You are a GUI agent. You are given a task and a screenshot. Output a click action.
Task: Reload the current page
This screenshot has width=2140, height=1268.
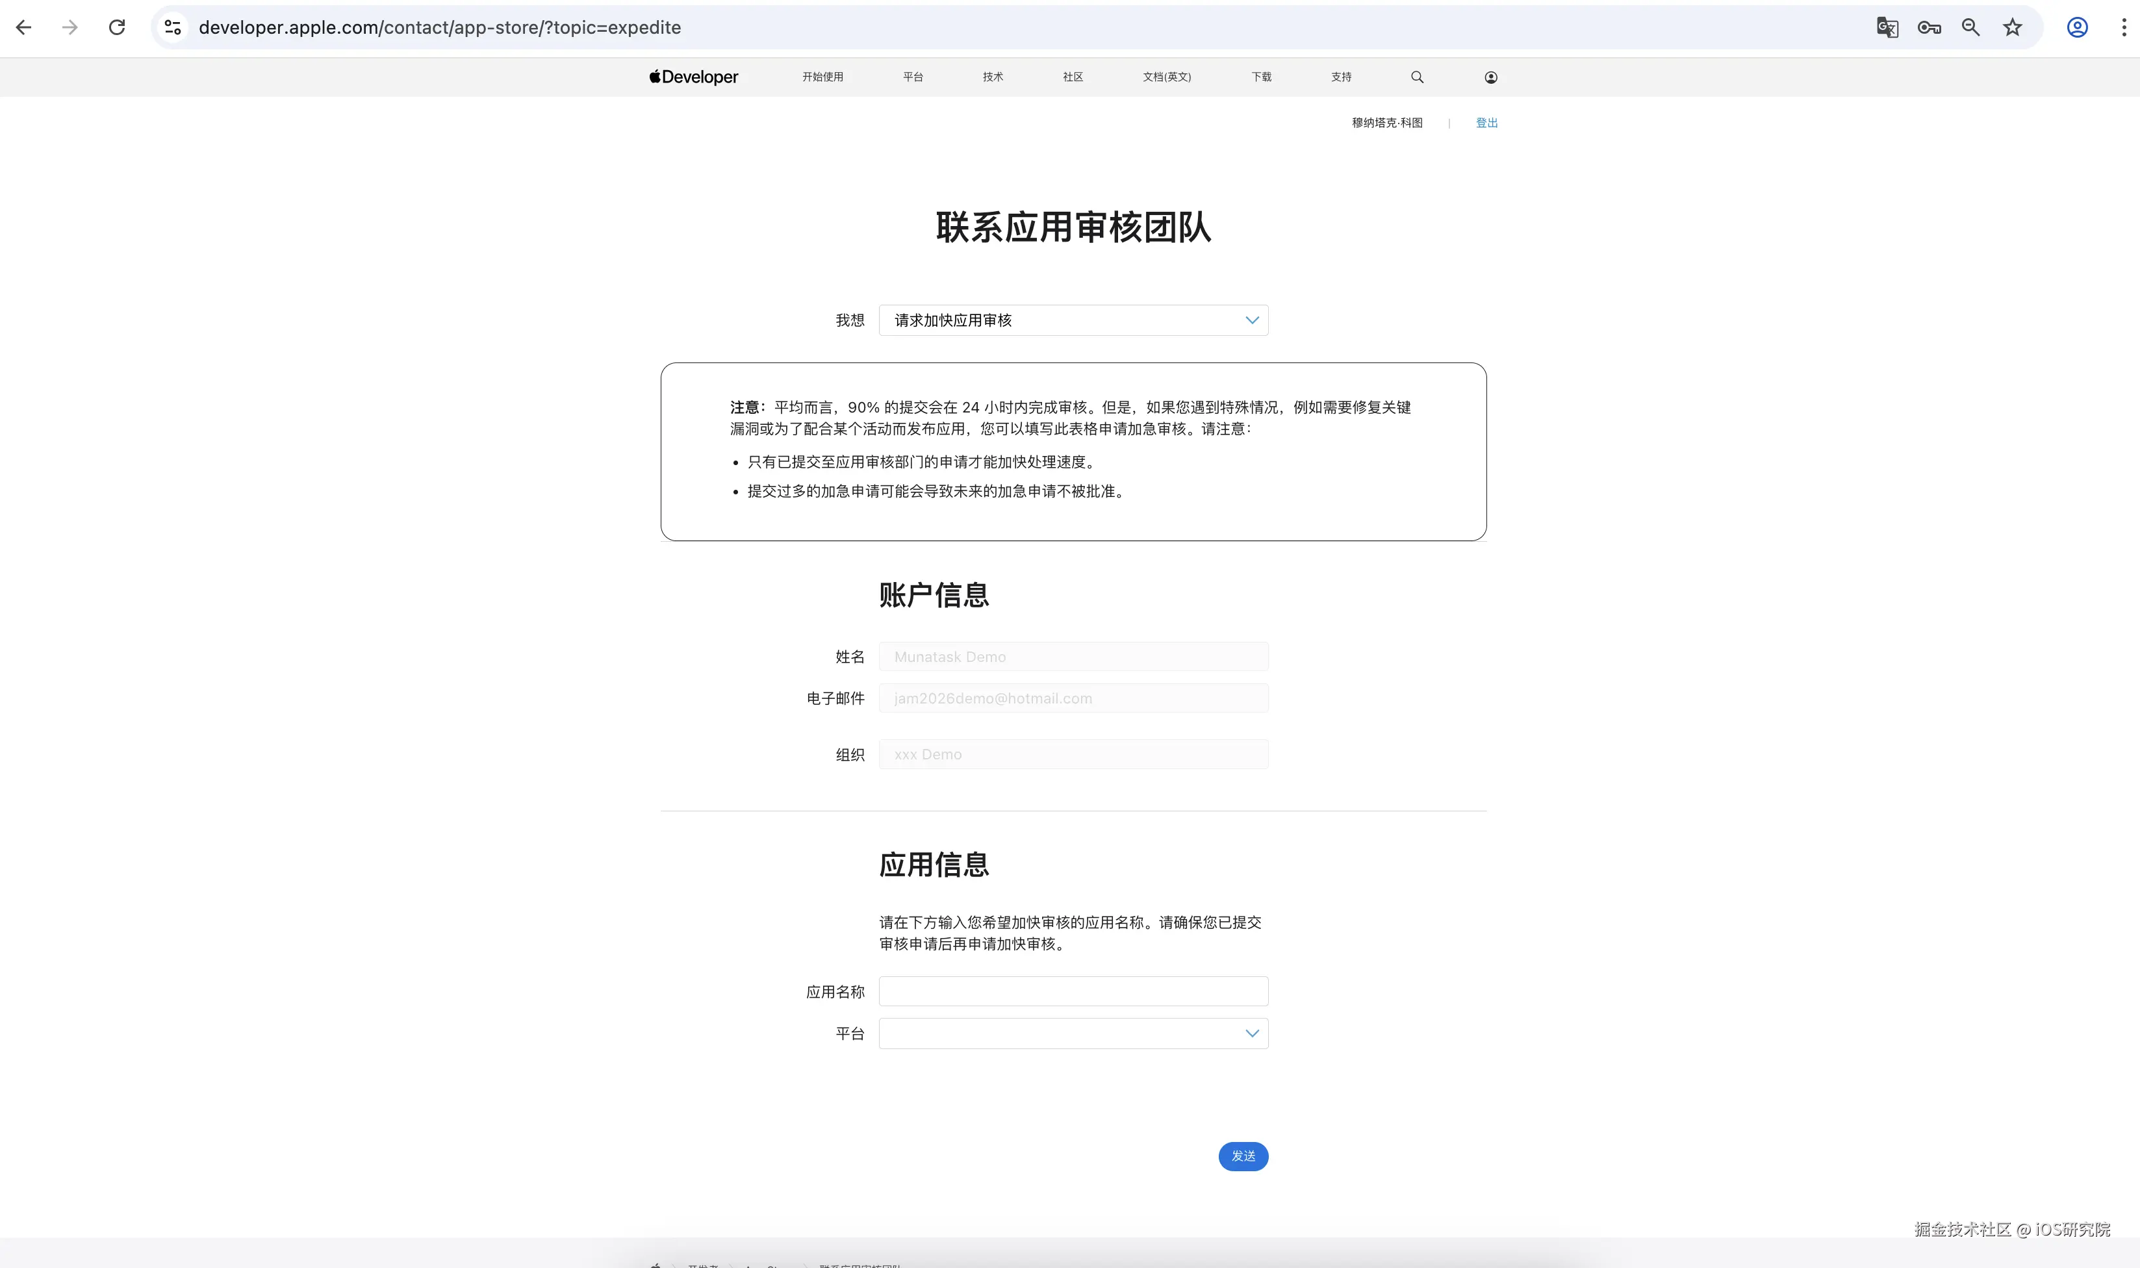click(x=117, y=27)
